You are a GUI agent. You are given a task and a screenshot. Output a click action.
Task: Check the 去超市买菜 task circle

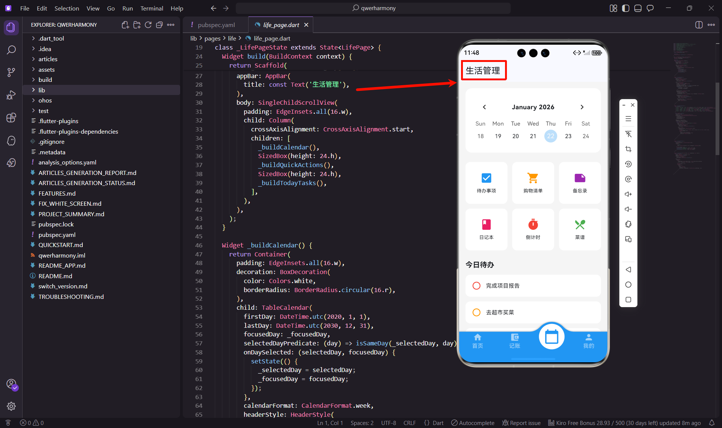coord(476,312)
